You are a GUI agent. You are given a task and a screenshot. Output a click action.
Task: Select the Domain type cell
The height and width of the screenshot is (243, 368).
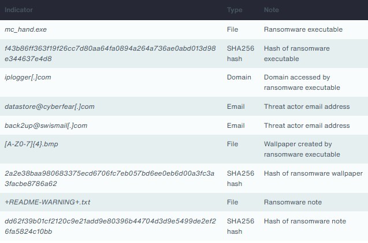click(239, 77)
